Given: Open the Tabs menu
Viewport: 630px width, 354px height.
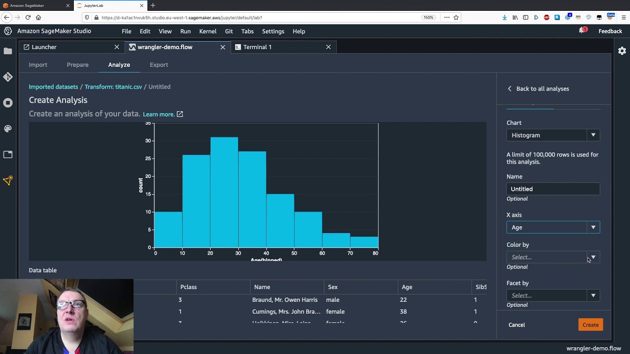Looking at the screenshot, I should pos(247,31).
